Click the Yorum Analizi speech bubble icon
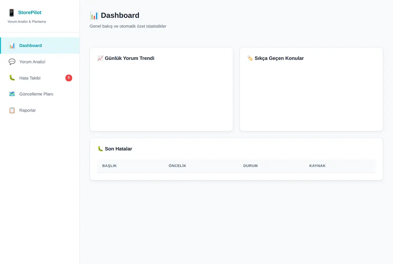This screenshot has width=393, height=264. click(12, 62)
